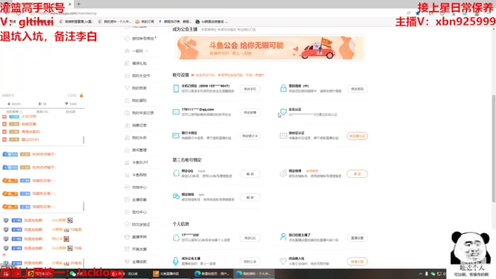Click the 直播设置 button

click(x=357, y=238)
